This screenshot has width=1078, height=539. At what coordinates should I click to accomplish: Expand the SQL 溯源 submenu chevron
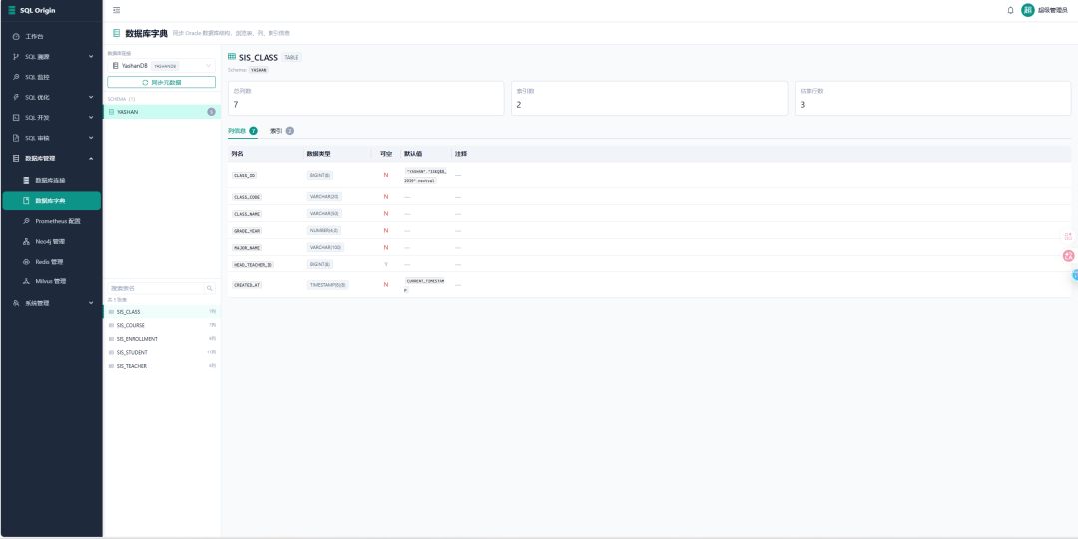91,56
